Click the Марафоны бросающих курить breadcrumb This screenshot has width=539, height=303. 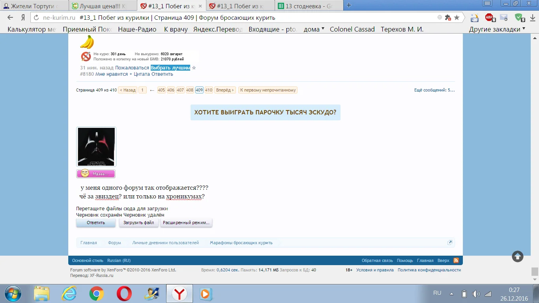(x=241, y=243)
